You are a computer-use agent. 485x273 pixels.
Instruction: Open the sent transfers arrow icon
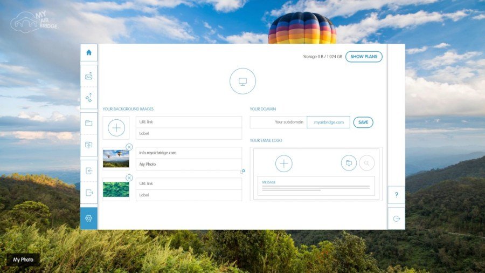[89, 193]
